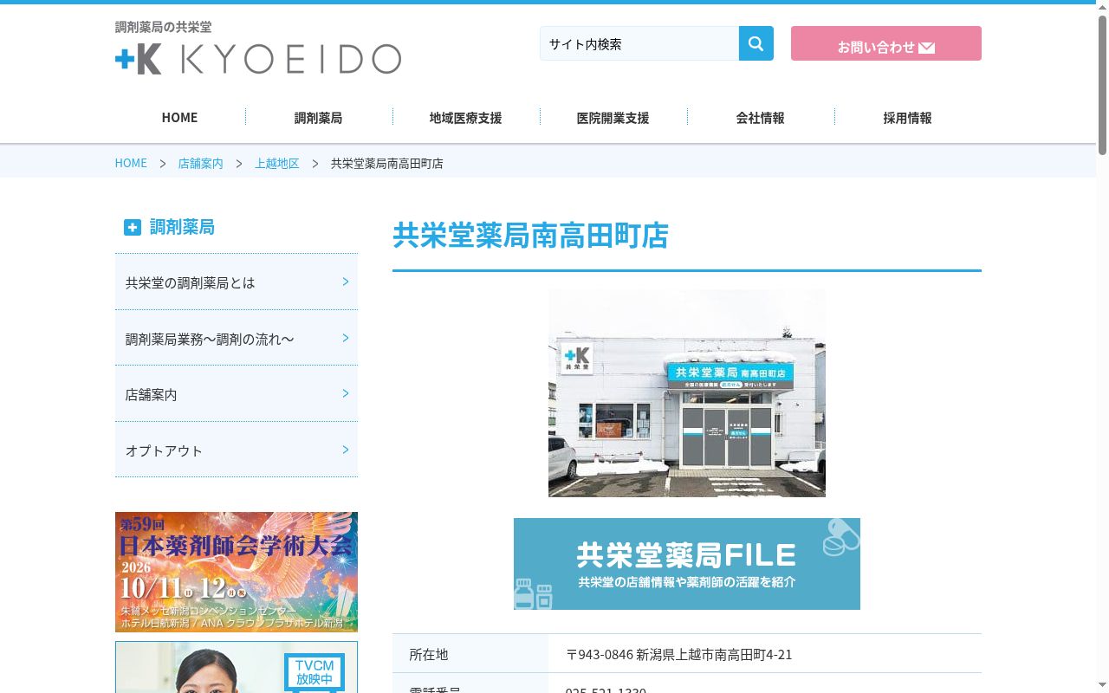The image size is (1109, 693).
Task: Open the TVCM放映中 banner
Action: point(237,667)
